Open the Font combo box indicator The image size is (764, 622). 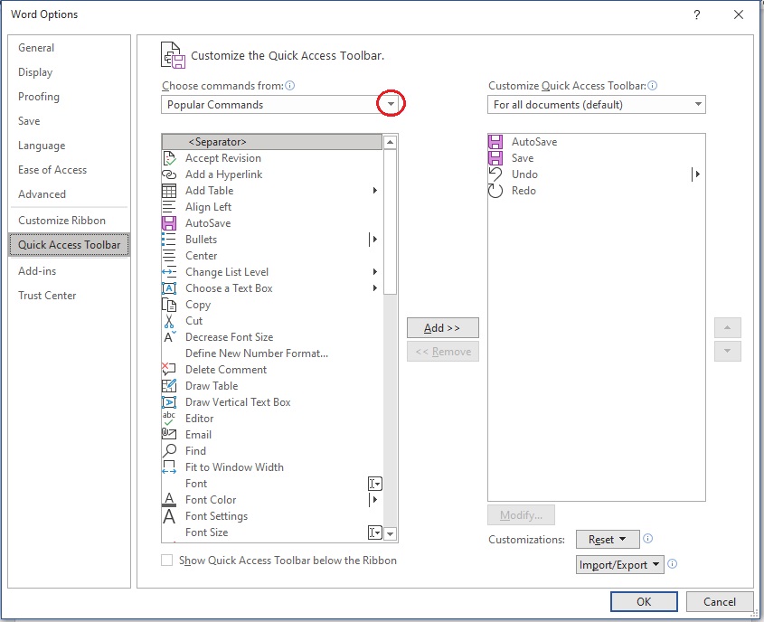(x=374, y=484)
